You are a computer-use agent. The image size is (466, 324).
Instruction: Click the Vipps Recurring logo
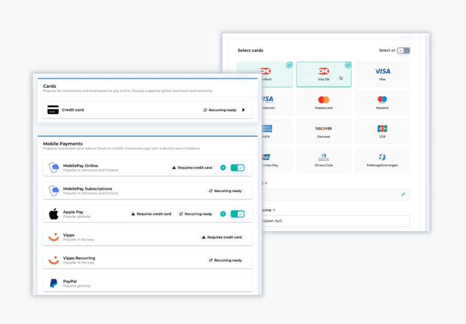[x=54, y=260]
